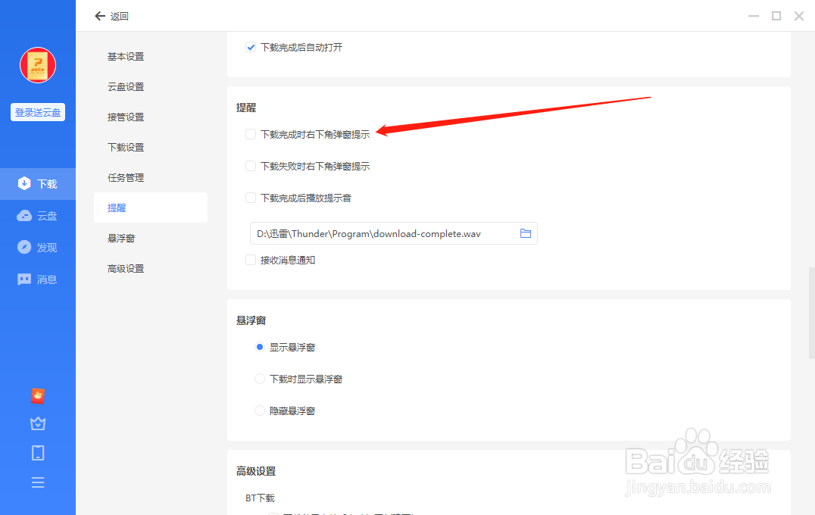Enable 下载完成后播放提示音 sound alert

251,198
